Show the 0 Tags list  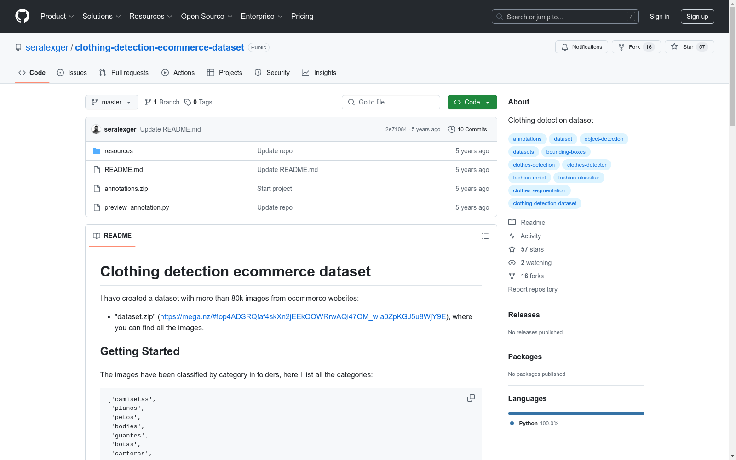point(198,102)
